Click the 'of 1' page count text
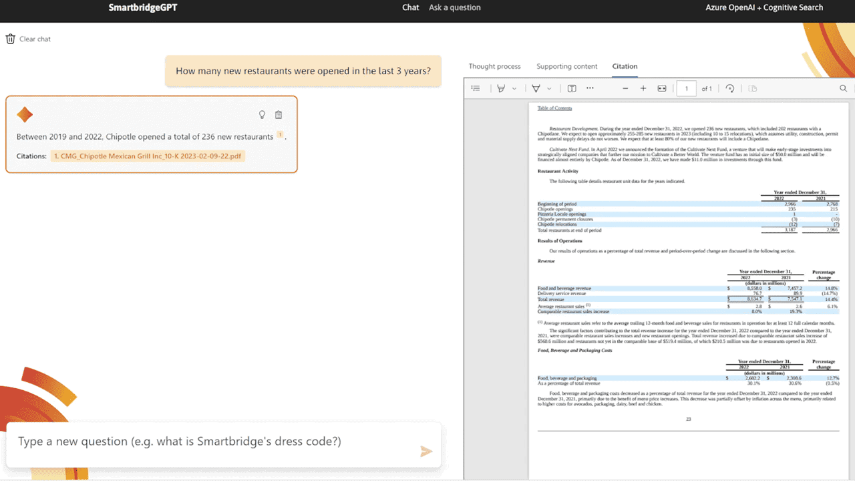855x481 pixels. 707,88
